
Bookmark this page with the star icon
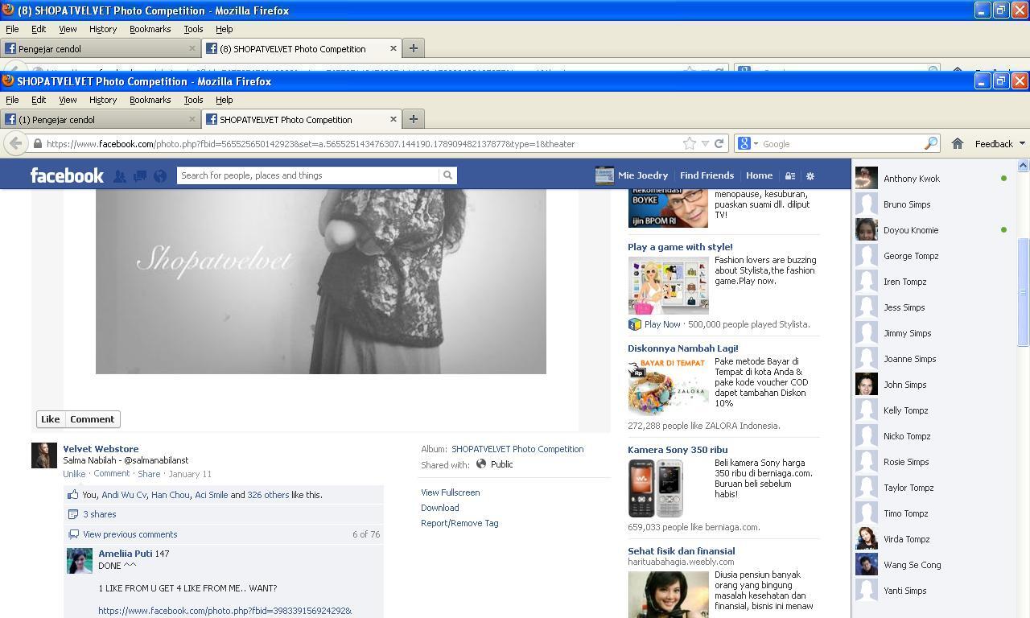(690, 143)
